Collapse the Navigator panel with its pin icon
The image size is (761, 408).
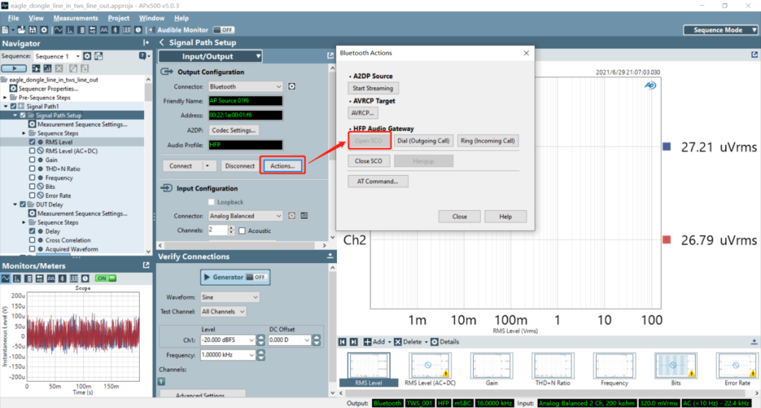[146, 43]
